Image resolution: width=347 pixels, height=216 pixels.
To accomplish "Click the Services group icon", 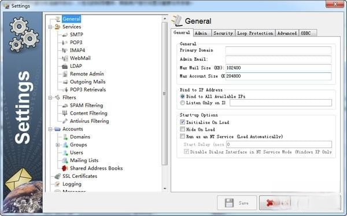I will tap(57, 27).
